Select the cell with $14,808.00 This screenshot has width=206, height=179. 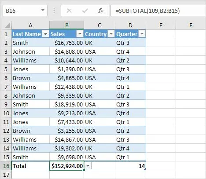[67, 51]
